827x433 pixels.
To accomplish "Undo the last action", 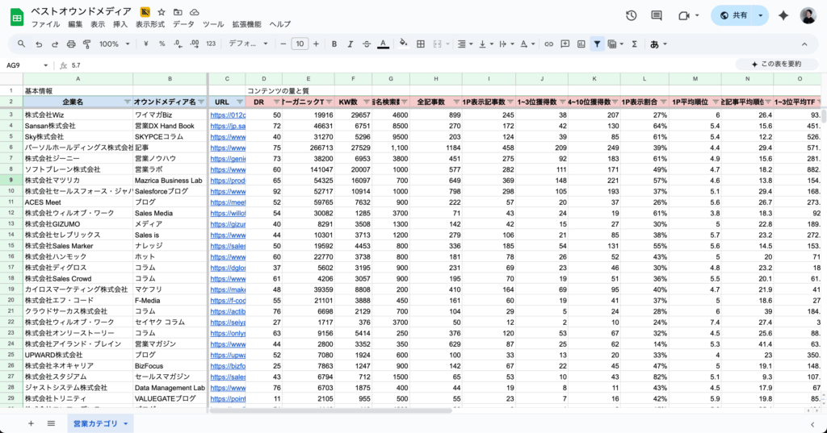I will click(39, 44).
